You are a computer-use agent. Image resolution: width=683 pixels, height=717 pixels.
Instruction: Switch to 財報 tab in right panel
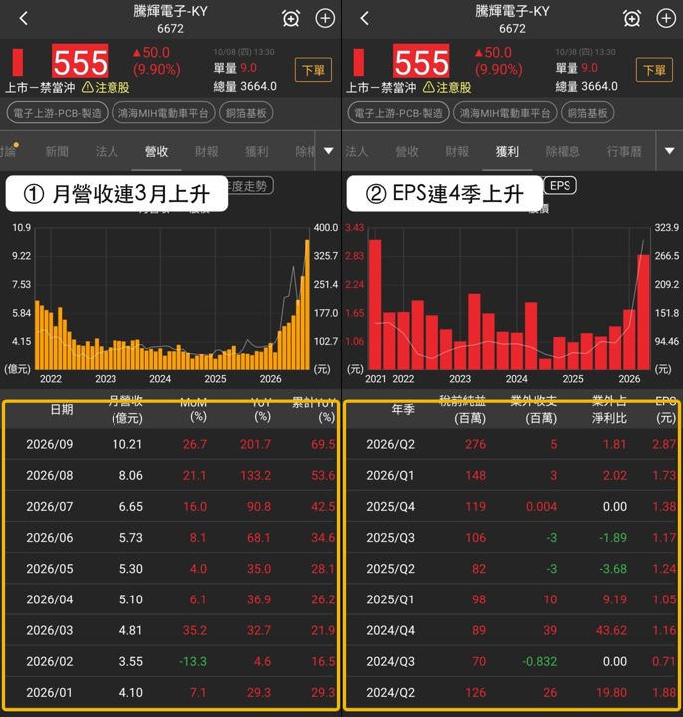[457, 151]
